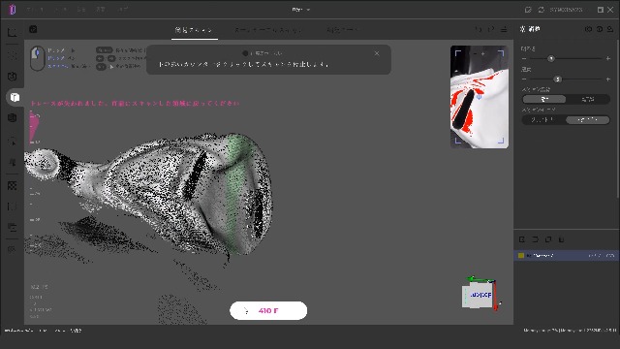The width and height of the screenshot is (620, 349).
Task: Click fourth delete icon in model list toolbar
Action: pyautogui.click(x=561, y=239)
